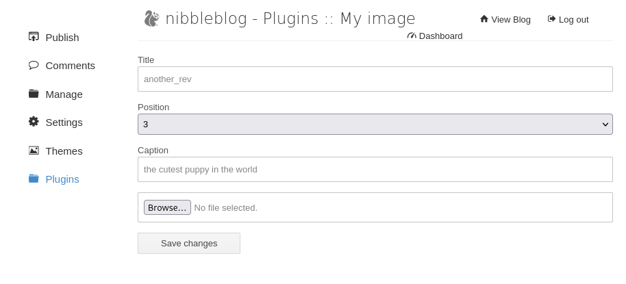Click the nibbleblog squirrel logo
The width and height of the screenshot is (626, 284).
click(151, 18)
